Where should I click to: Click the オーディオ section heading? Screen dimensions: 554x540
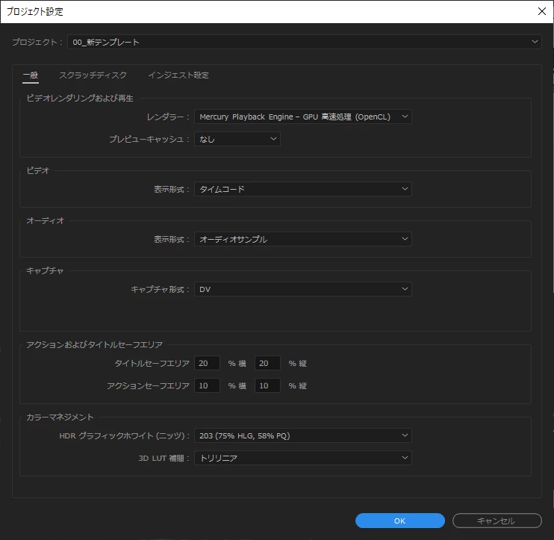tap(46, 221)
